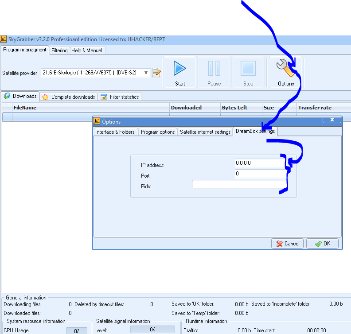Click the Pids input field
The width and height of the screenshot is (351, 334).
point(237,185)
